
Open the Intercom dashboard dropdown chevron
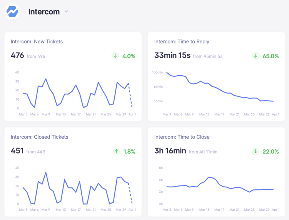pyautogui.click(x=66, y=12)
